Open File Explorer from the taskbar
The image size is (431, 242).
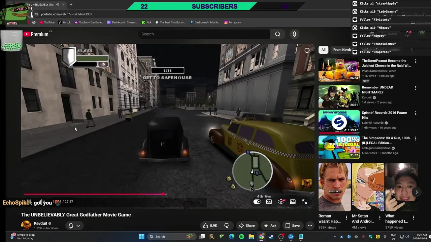pos(251,237)
